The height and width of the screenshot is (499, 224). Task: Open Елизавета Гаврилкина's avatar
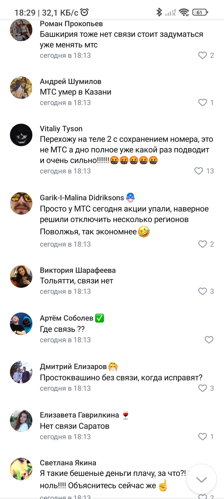coord(21,421)
